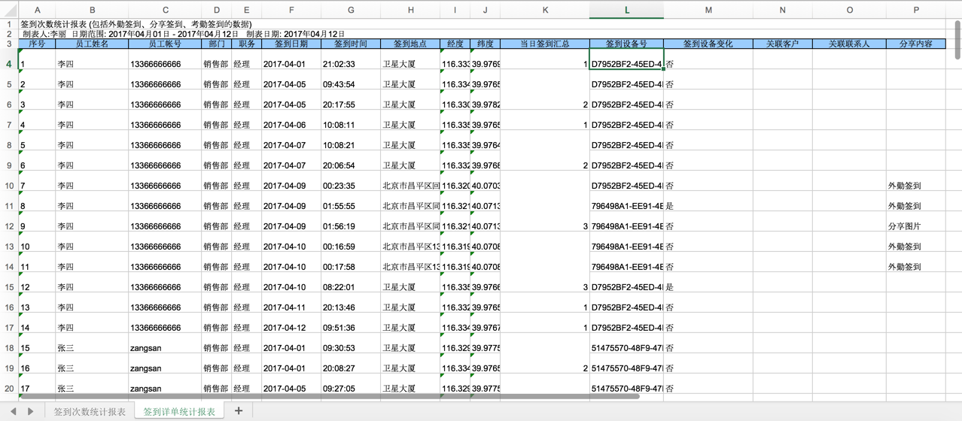The width and height of the screenshot is (962, 421).
Task: Select column D header
Action: click(216, 10)
